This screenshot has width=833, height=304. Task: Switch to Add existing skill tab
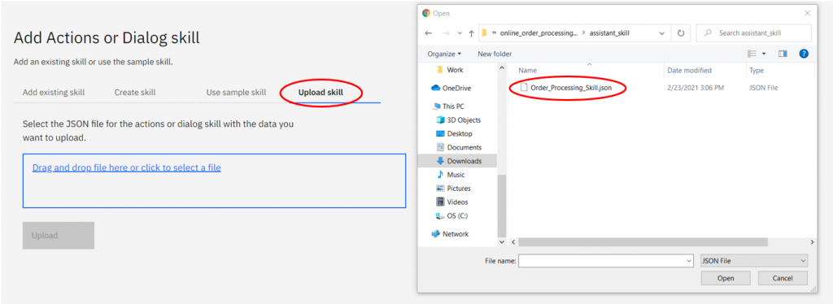click(54, 93)
